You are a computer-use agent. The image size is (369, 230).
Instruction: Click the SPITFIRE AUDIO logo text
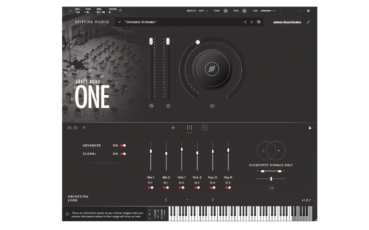pos(92,22)
